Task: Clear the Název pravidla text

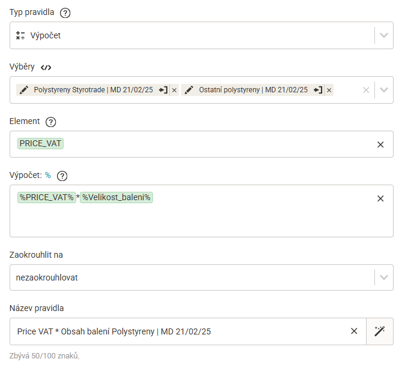Action: tap(354, 331)
